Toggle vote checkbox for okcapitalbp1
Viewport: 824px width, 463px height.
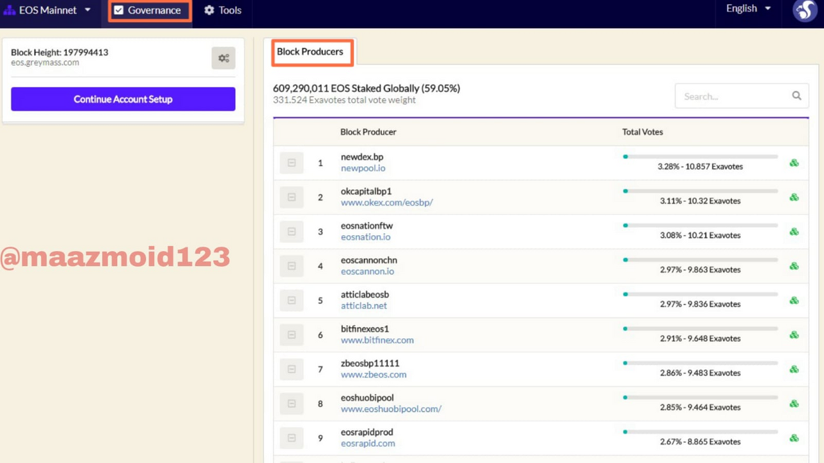click(x=292, y=197)
